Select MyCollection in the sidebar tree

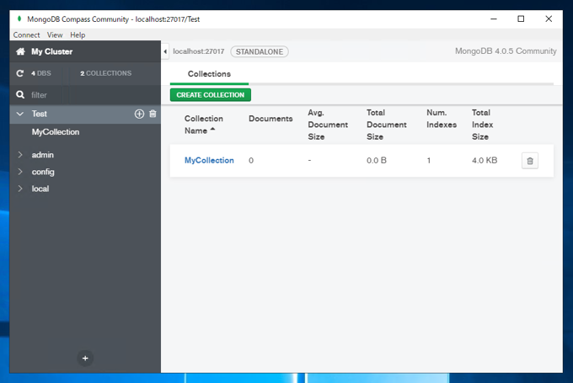coord(56,132)
